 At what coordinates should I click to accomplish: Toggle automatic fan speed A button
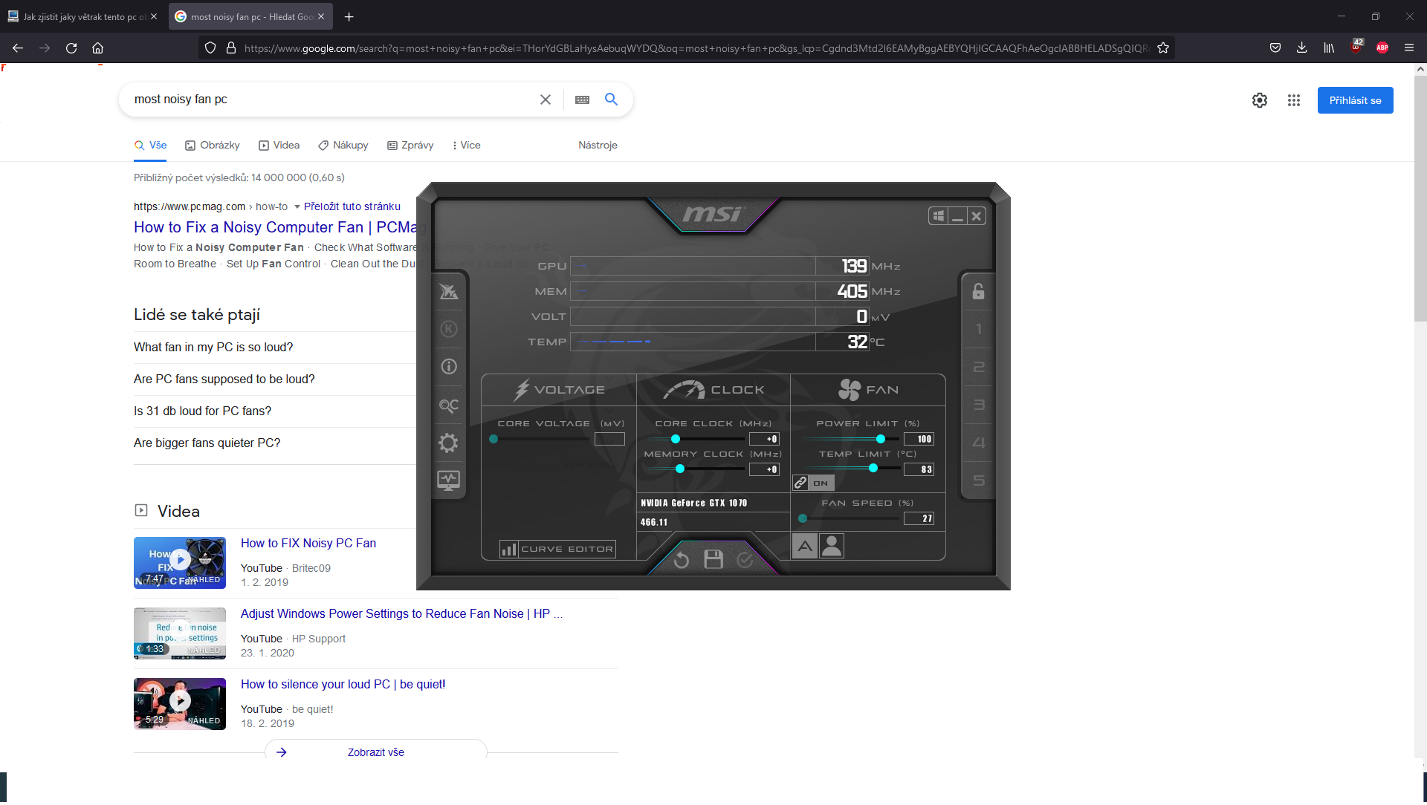pyautogui.click(x=804, y=547)
